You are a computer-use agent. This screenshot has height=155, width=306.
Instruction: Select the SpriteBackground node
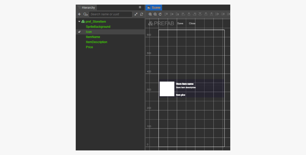98,27
